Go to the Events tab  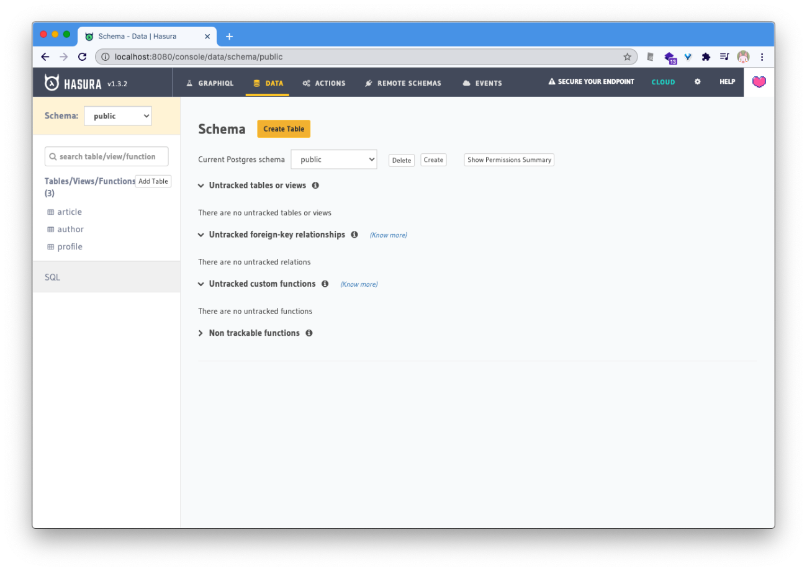[482, 83]
